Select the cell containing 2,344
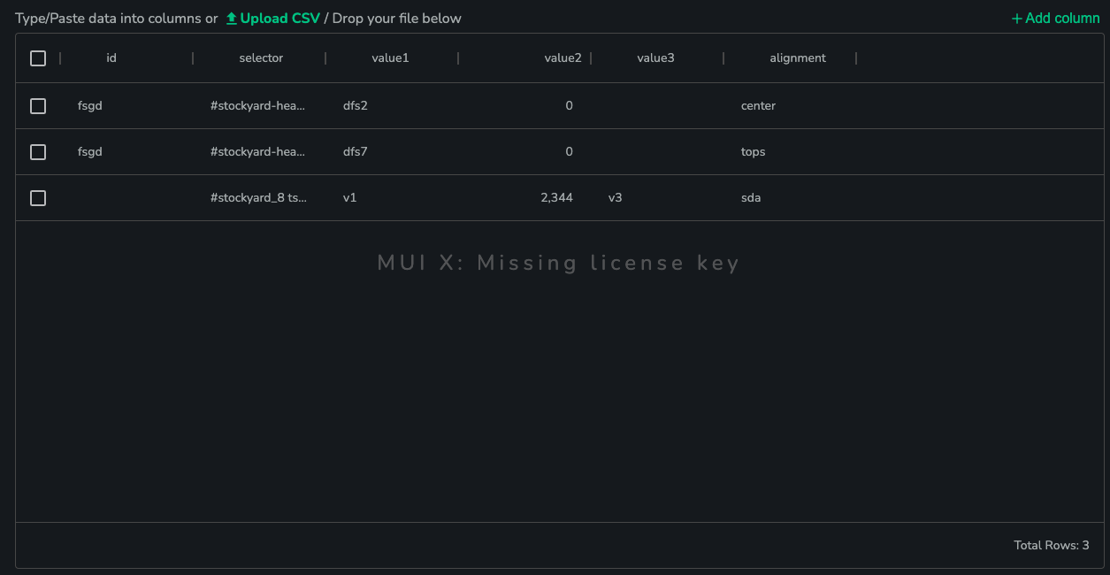Viewport: 1110px width, 575px height. point(524,198)
